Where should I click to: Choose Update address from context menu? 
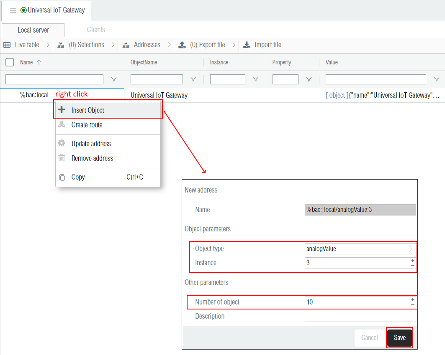pos(91,144)
